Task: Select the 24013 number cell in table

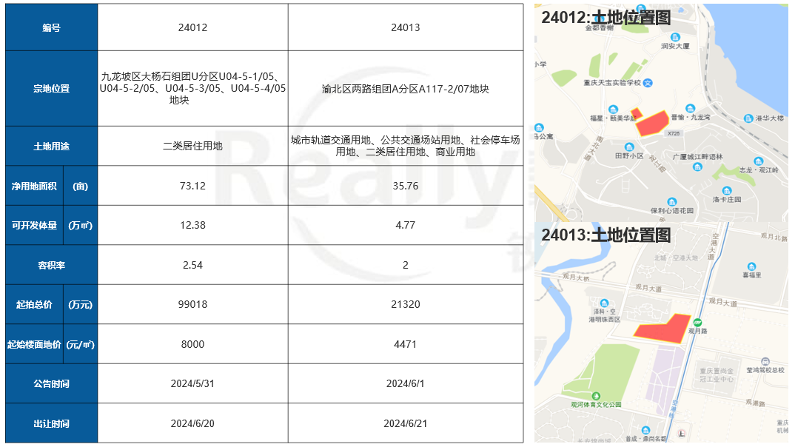Action: point(406,27)
